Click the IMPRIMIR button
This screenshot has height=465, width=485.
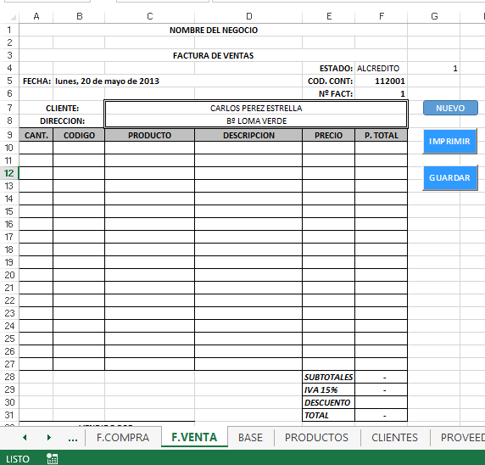click(449, 142)
